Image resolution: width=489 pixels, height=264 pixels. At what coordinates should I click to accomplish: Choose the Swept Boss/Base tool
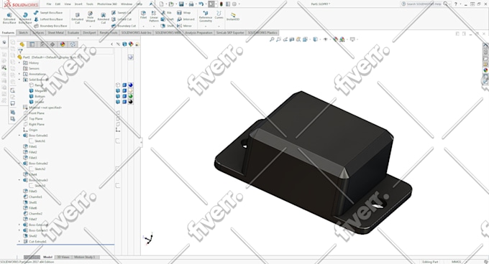pos(48,13)
